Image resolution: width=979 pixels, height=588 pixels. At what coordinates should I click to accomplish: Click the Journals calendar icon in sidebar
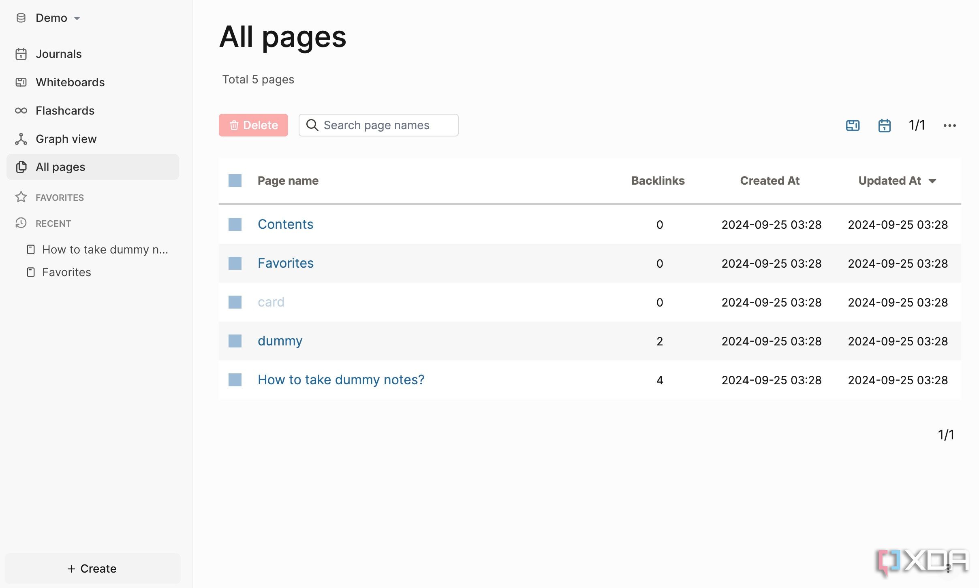(21, 54)
